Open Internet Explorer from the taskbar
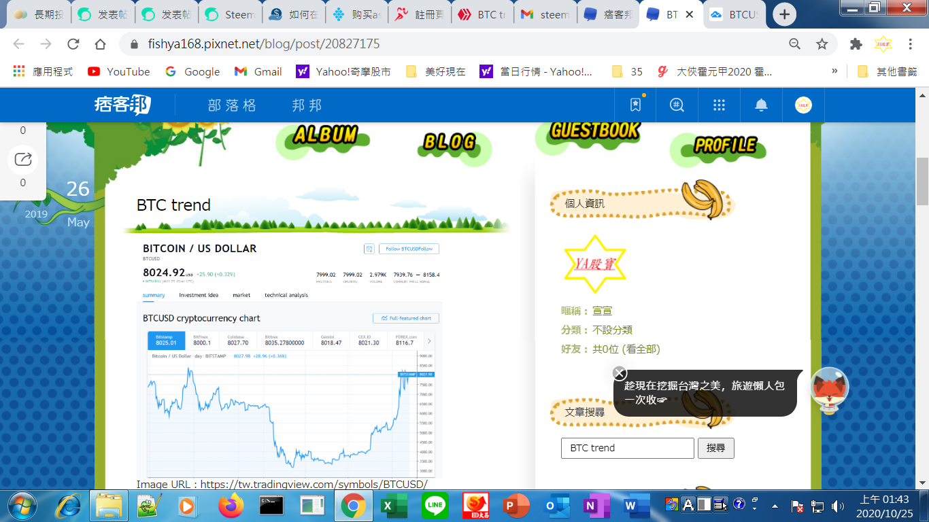Image resolution: width=929 pixels, height=522 pixels. pos(67,506)
